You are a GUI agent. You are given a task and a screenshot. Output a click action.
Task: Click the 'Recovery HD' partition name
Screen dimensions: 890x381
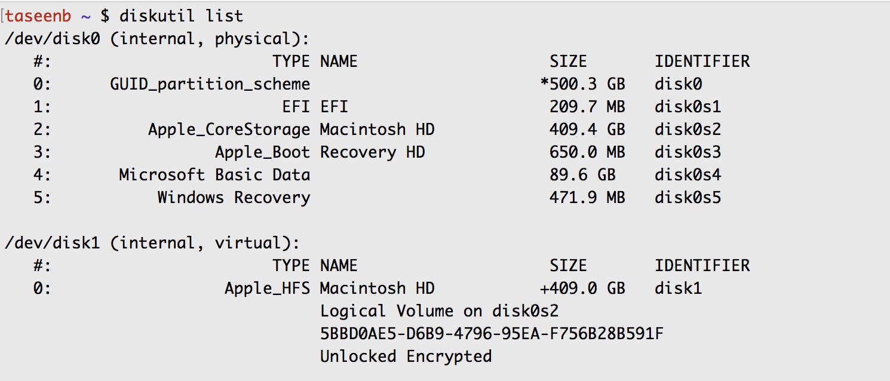(372, 152)
